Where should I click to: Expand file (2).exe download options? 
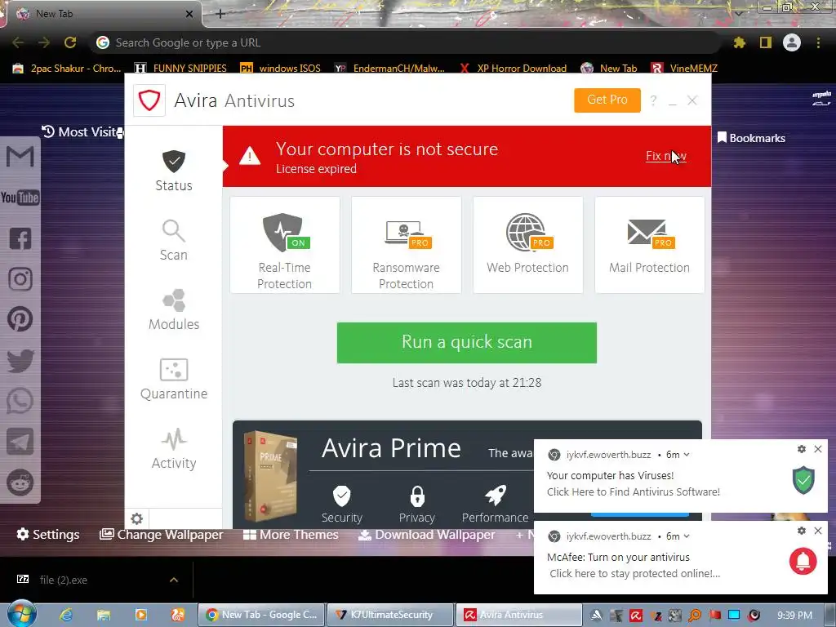pos(174,580)
